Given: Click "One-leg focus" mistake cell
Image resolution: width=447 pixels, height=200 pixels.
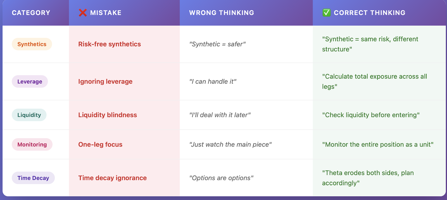Looking at the screenshot, I should (x=100, y=145).
